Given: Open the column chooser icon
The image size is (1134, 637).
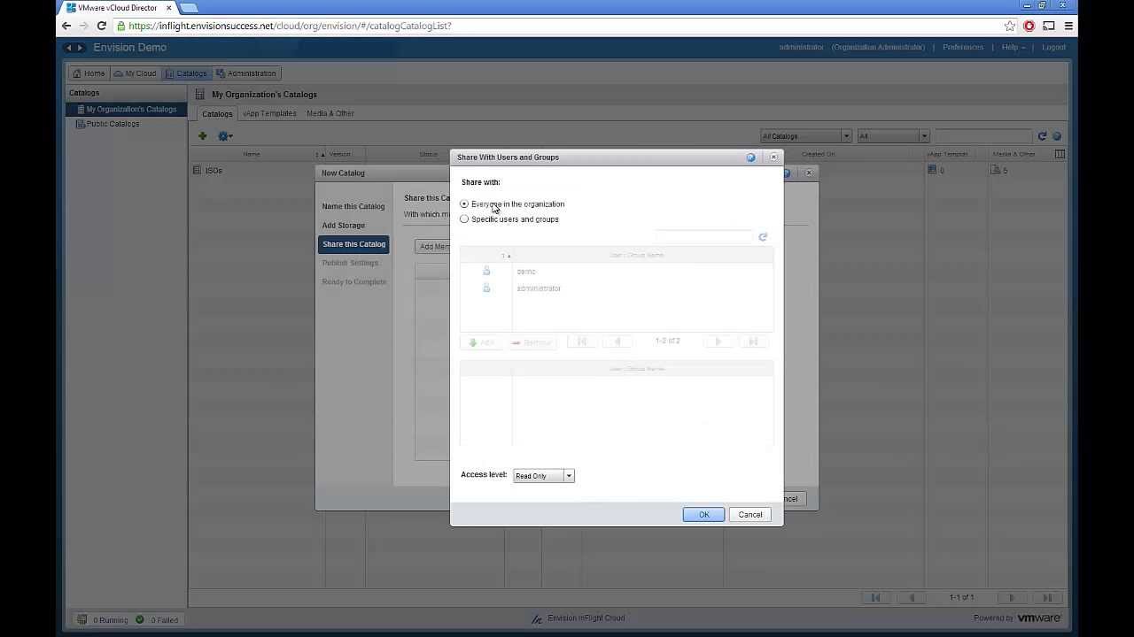Looking at the screenshot, I should click(1060, 154).
